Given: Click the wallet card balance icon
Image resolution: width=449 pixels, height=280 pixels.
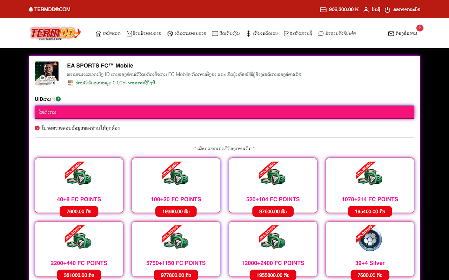Looking at the screenshot, I should point(323,10).
